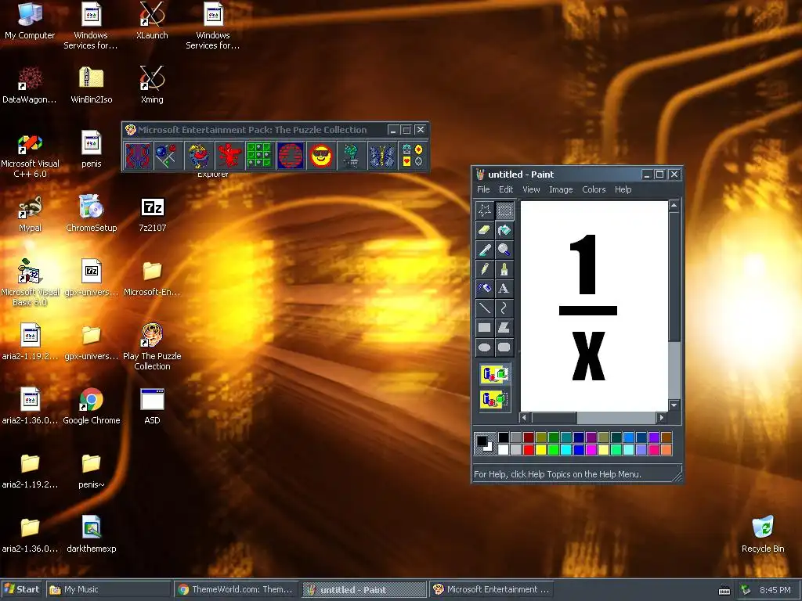The height and width of the screenshot is (601, 802).
Task: Launch the colored balls game in Puzzle Collection
Action: [x=168, y=156]
